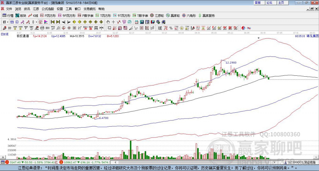The height and width of the screenshot is (171, 319).
Task: Click the 603518 锦泓集团 stock label
Action: pos(307,36)
